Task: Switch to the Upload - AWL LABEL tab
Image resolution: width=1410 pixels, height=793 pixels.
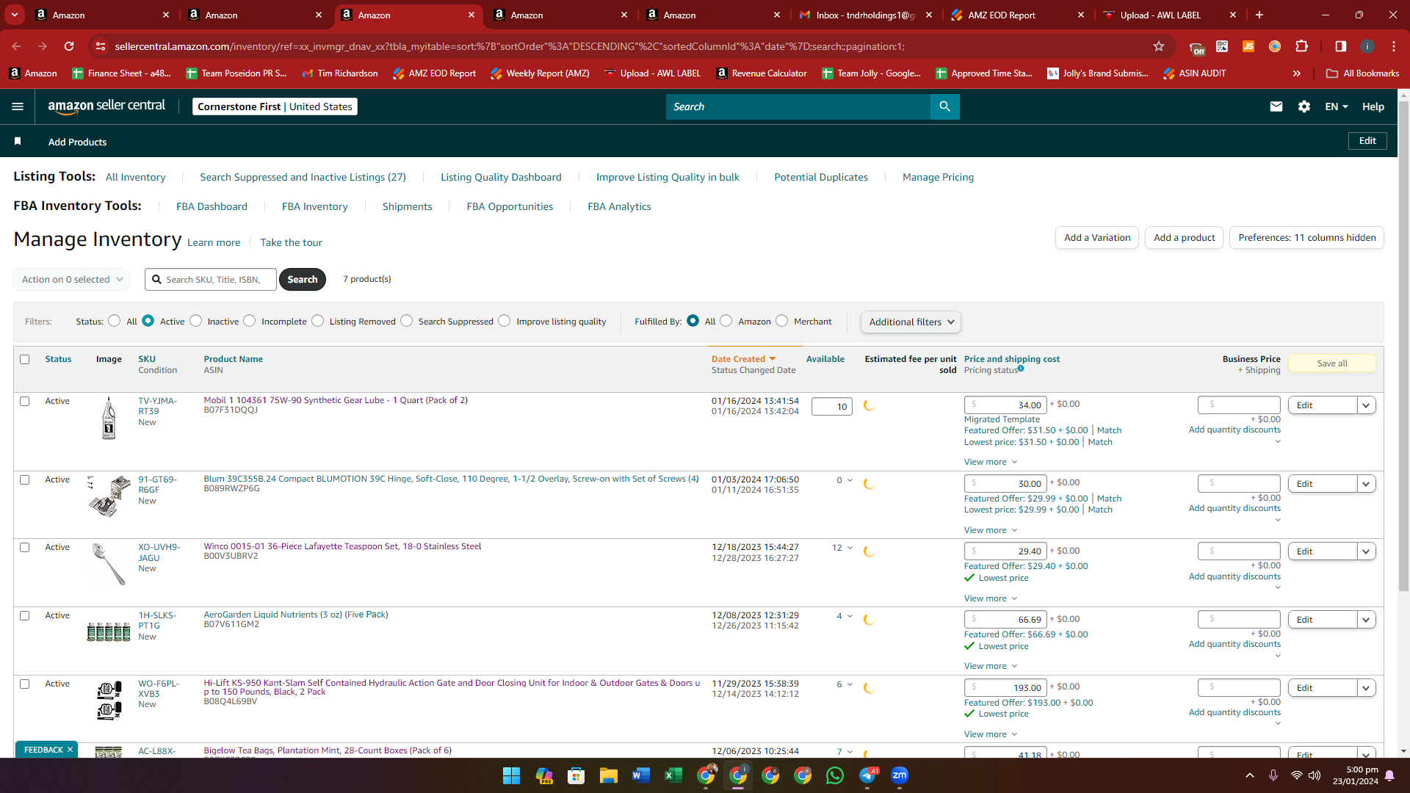Action: click(1170, 15)
